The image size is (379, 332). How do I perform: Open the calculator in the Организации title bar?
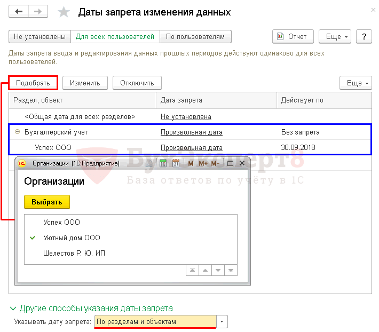pos(163,163)
